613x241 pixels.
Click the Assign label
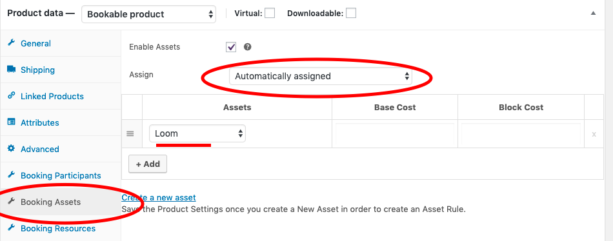(141, 74)
